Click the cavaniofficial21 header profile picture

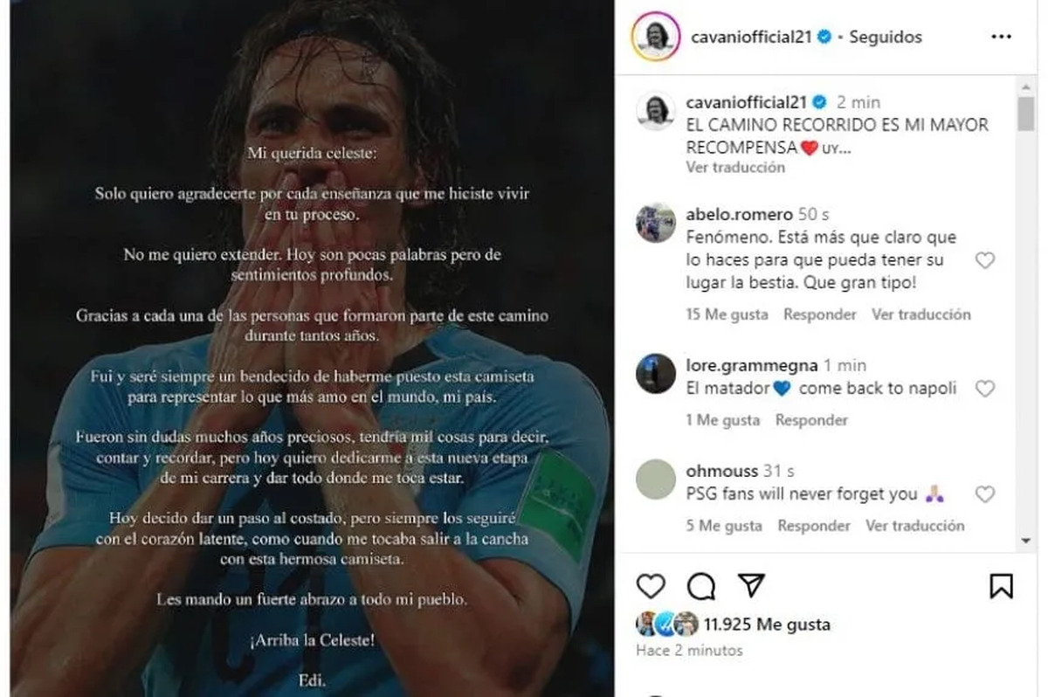(655, 37)
